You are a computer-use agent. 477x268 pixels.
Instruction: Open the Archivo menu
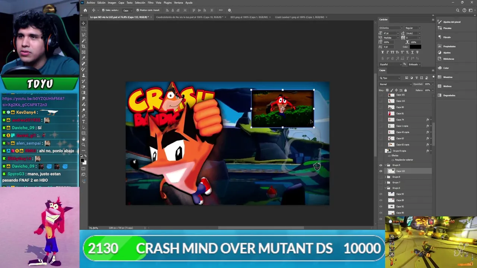coord(91,3)
